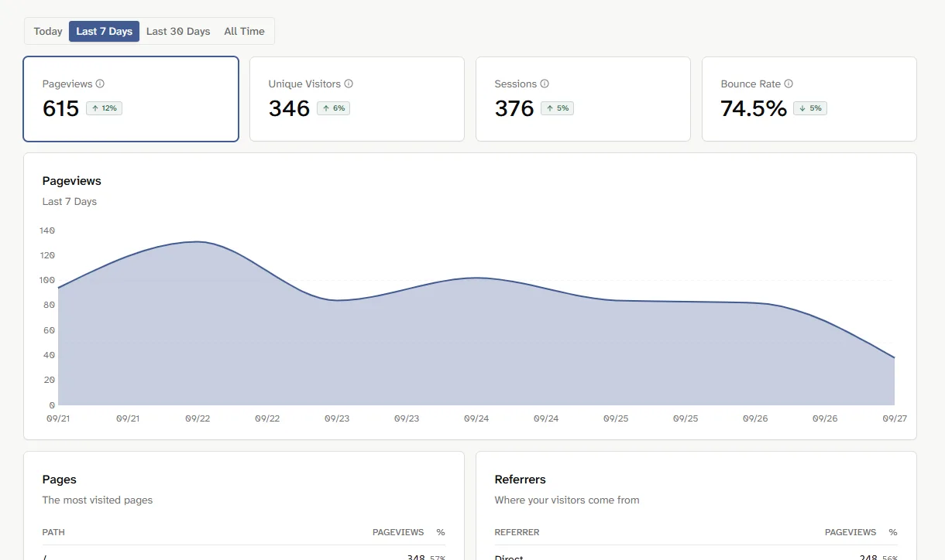Click the 6% increase badge on Unique Visitors
Screen dimensions: 945x560
(333, 108)
